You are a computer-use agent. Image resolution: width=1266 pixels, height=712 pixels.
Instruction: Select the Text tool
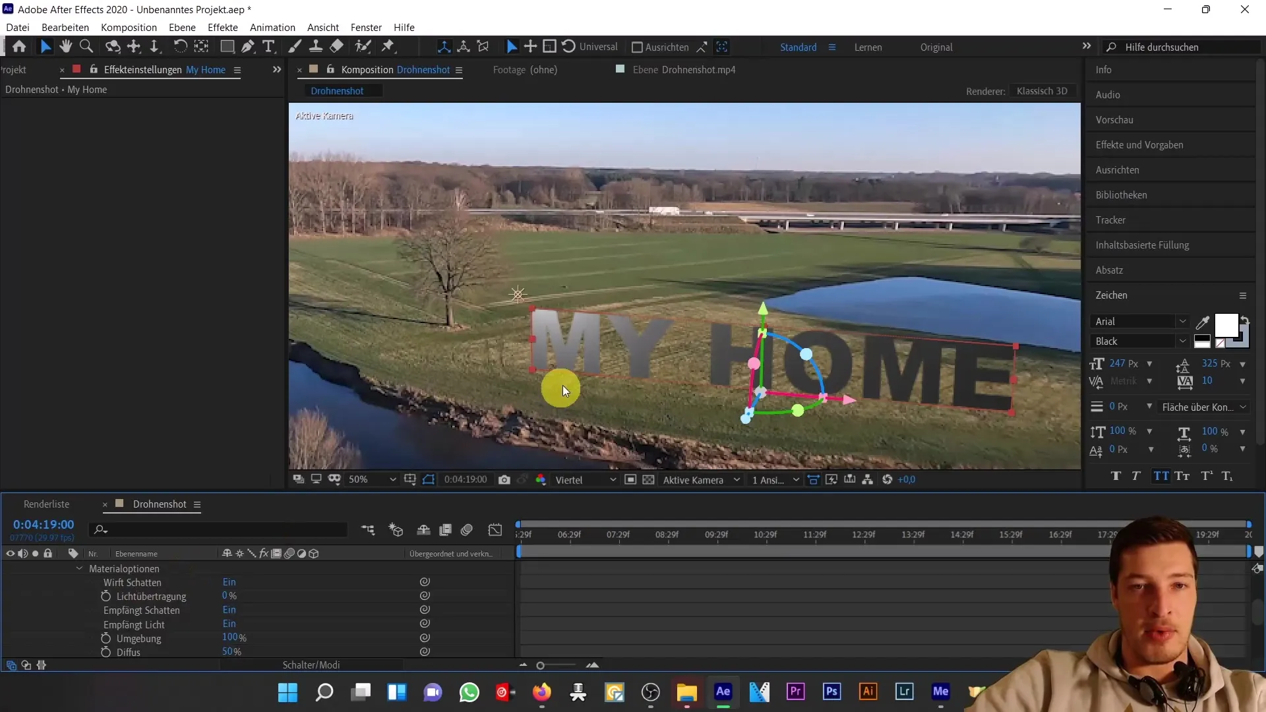click(268, 47)
